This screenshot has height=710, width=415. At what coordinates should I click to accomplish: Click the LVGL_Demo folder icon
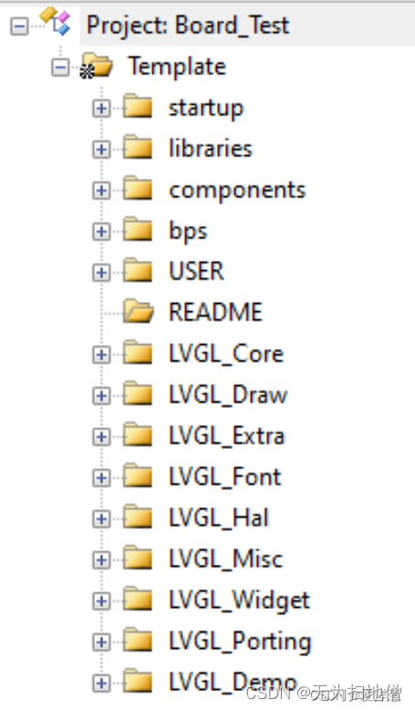click(138, 682)
